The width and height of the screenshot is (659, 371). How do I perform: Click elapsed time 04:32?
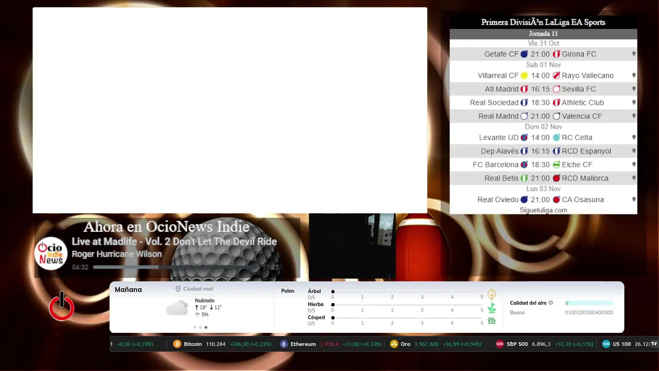80,267
